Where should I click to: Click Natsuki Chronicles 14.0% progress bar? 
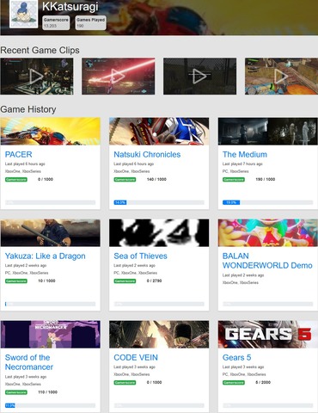[159, 202]
